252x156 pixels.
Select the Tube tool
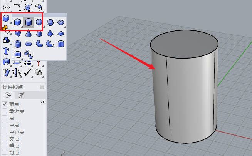(x=17, y=44)
